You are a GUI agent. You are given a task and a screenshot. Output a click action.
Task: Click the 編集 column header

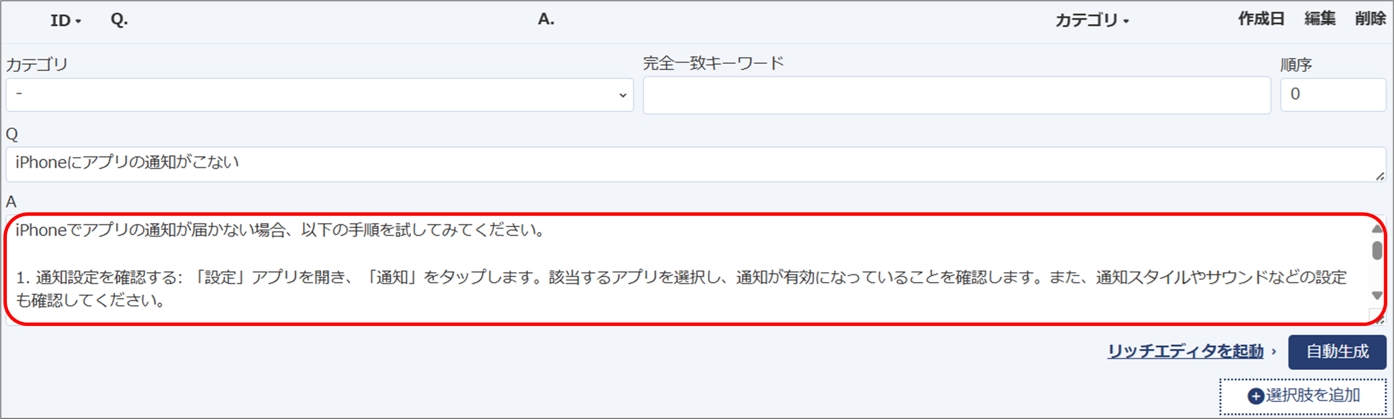(x=1320, y=19)
